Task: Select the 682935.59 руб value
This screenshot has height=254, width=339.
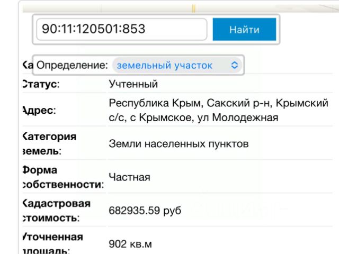Action: click(x=145, y=211)
